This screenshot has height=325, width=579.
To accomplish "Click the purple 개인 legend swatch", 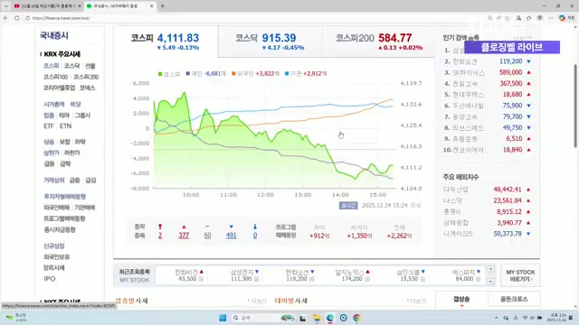I will (x=187, y=74).
